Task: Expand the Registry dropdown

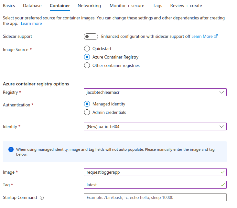Action: pyautogui.click(x=155, y=92)
